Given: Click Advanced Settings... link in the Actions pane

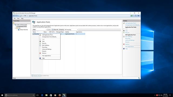Looking at the screenshot, I should coord(130,40).
